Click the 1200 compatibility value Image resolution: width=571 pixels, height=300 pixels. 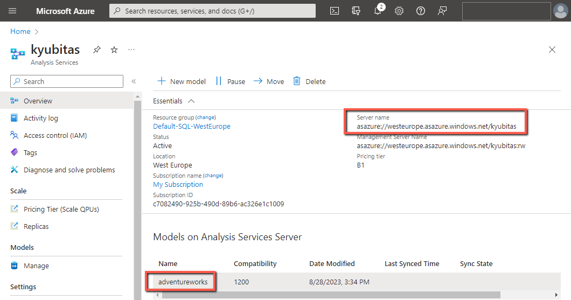[x=241, y=282]
